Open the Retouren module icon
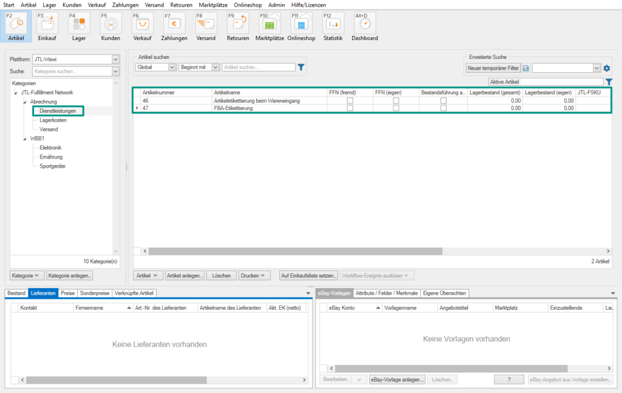The height and width of the screenshot is (393, 622). [x=238, y=24]
